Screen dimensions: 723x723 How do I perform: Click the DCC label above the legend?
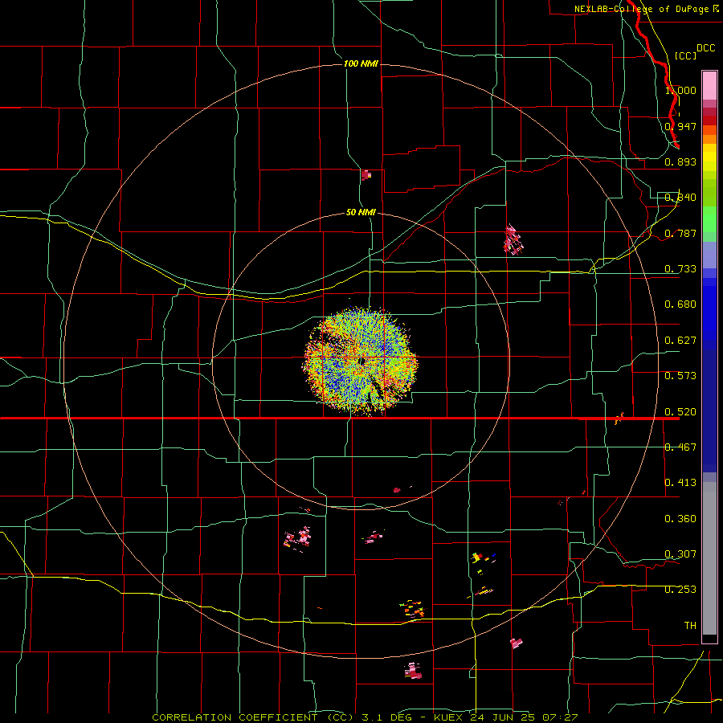coord(705,48)
